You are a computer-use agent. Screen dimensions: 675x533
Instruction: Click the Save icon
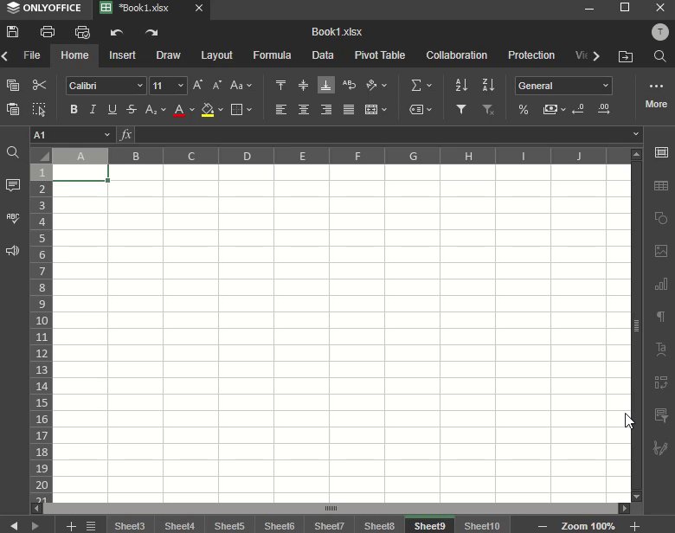[x=12, y=32]
